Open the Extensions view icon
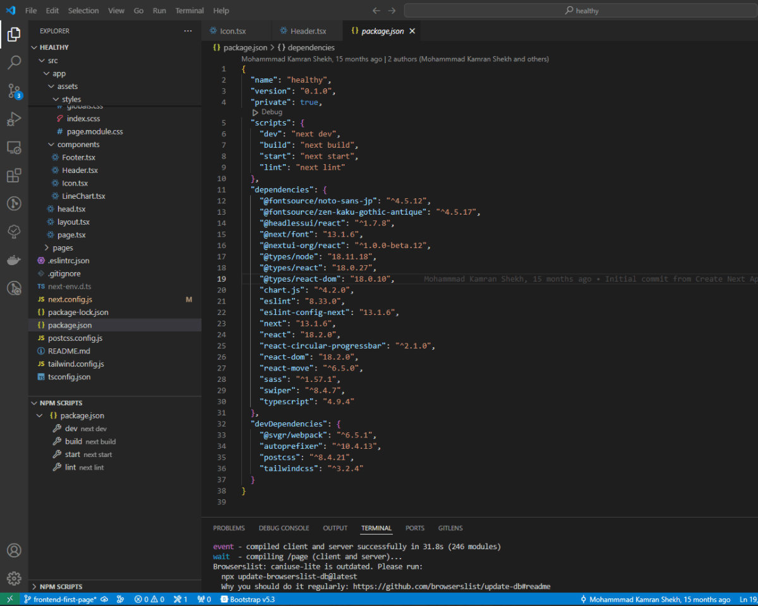758x606 pixels. [x=14, y=175]
